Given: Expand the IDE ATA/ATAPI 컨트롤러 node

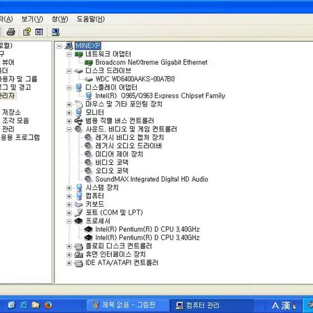Looking at the screenshot, I should (x=69, y=263).
